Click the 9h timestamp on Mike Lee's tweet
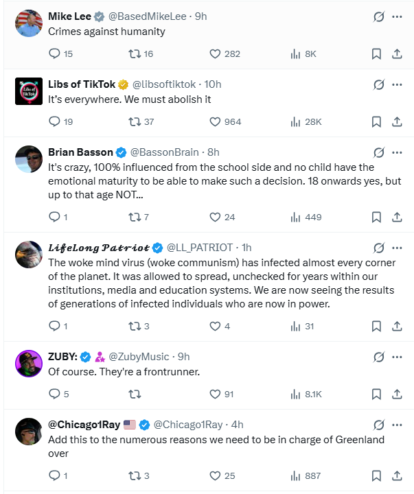 tap(200, 16)
